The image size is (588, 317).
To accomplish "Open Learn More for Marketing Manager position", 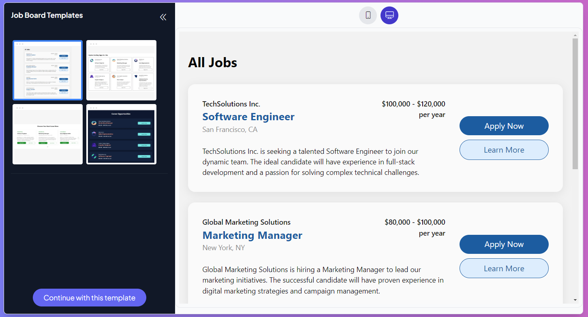I will [x=504, y=268].
